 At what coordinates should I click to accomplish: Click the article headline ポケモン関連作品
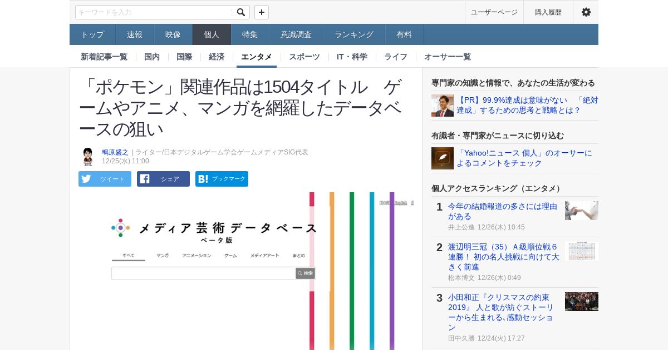click(x=240, y=108)
